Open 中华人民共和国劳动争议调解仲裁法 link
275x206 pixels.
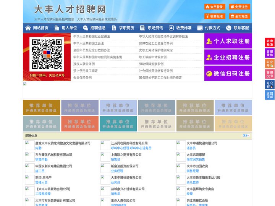pyautogui.click(x=163, y=37)
